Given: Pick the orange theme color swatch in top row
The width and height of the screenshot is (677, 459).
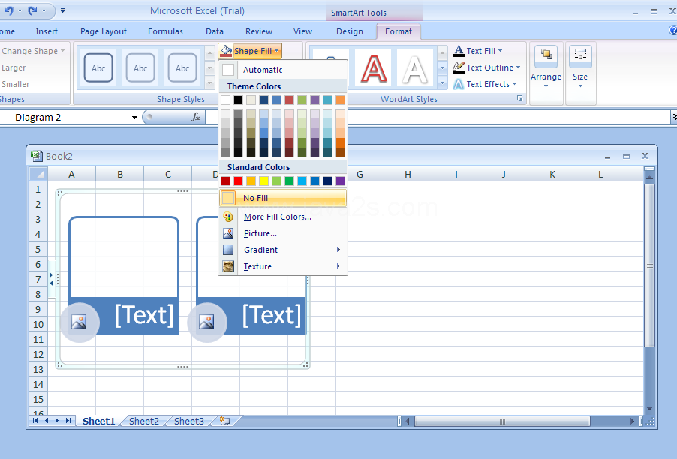Looking at the screenshot, I should (x=340, y=100).
